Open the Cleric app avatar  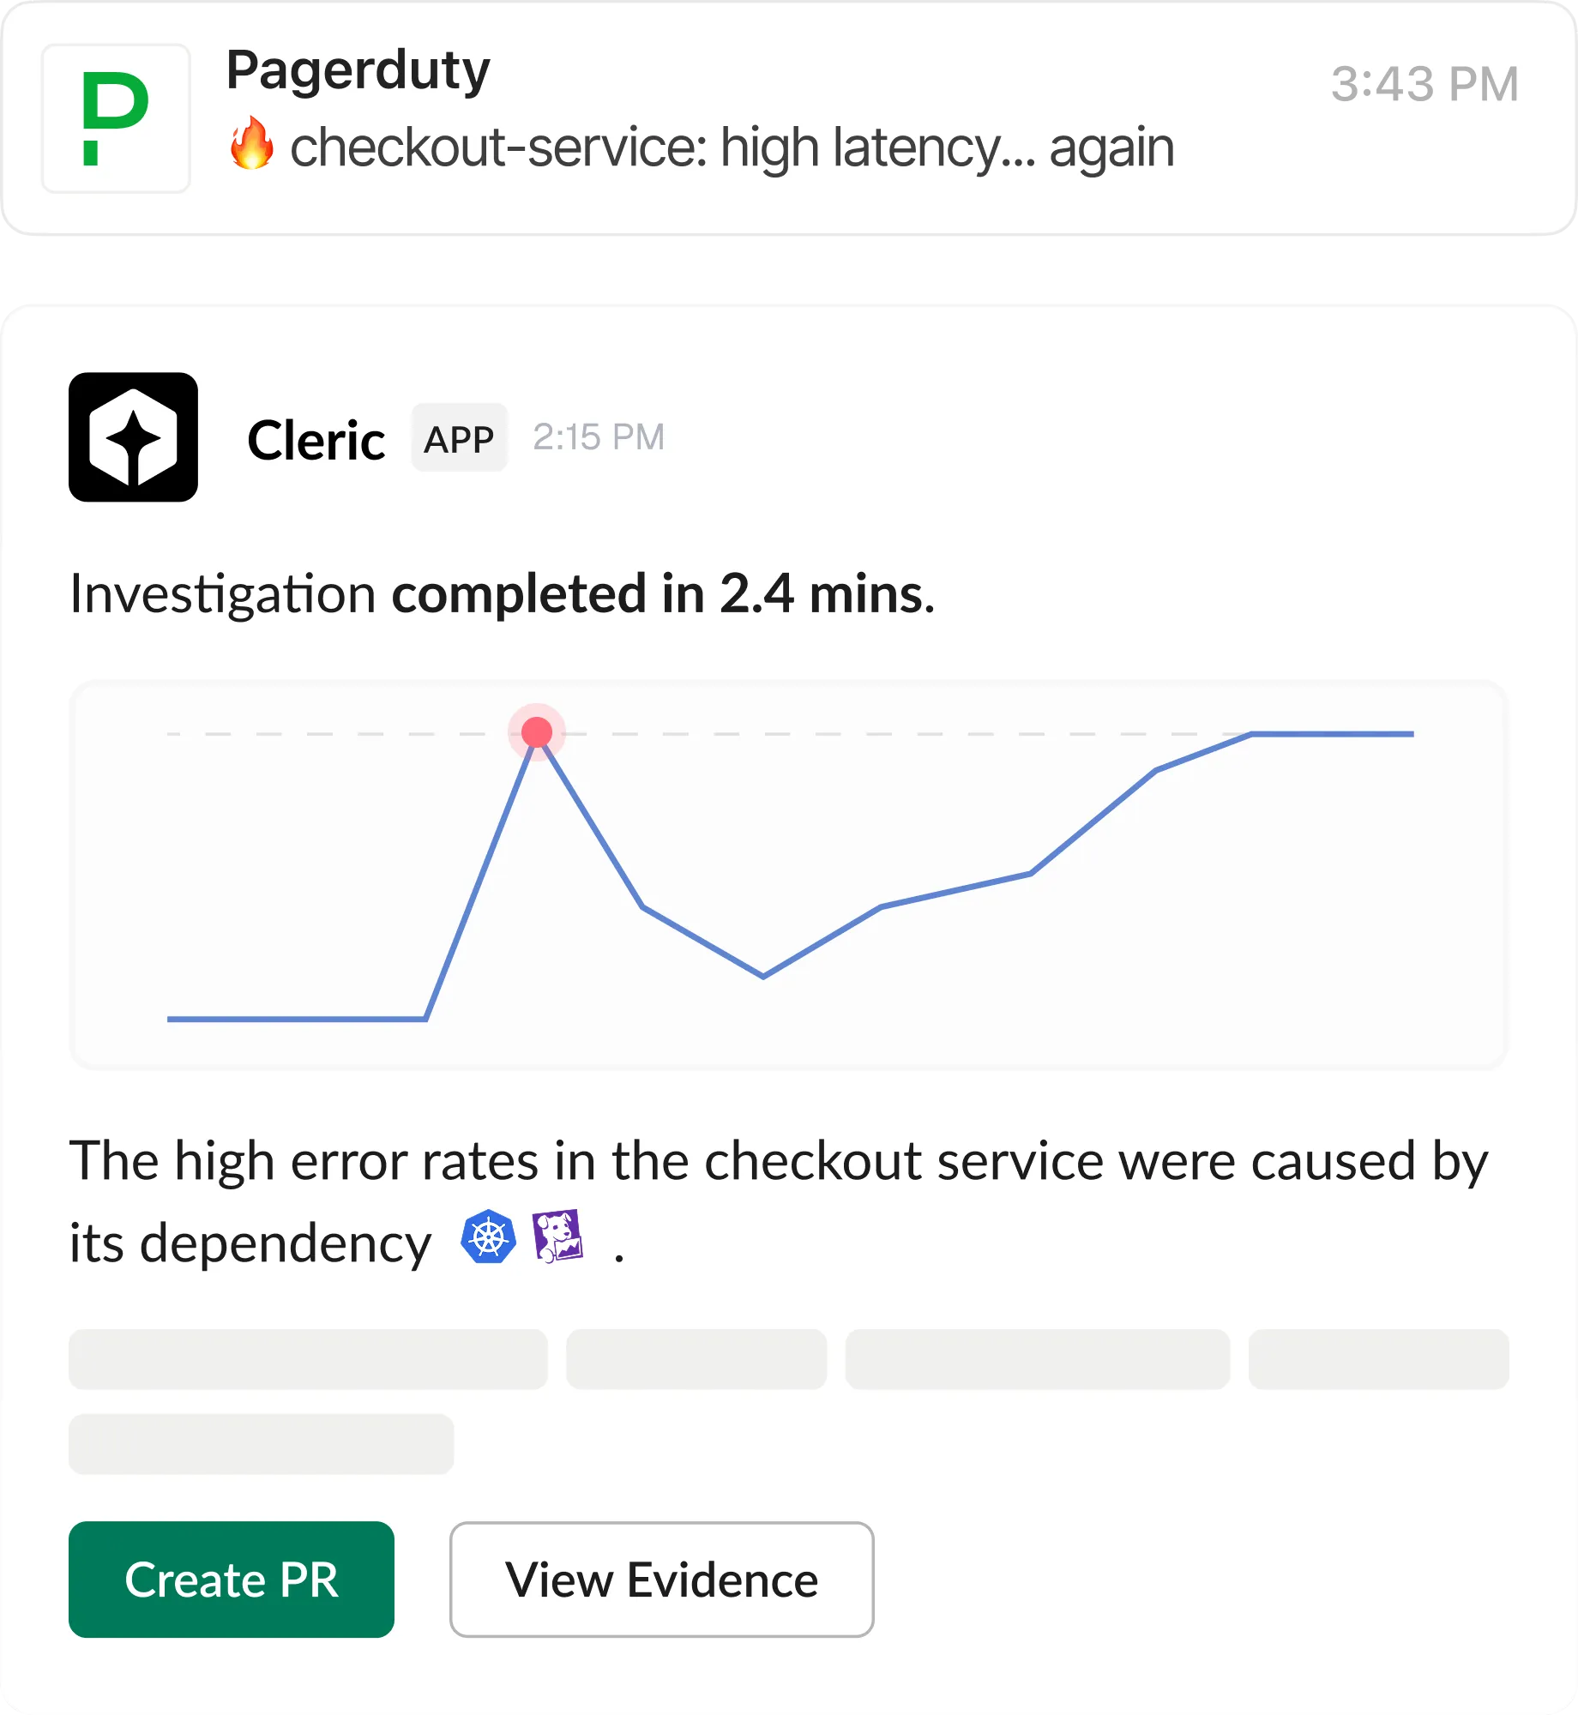[133, 437]
